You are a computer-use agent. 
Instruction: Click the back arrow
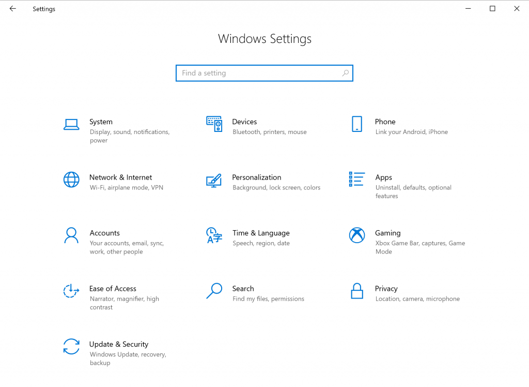(x=12, y=8)
